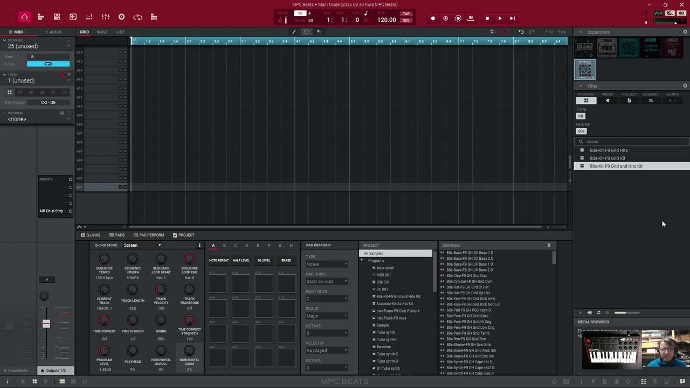Filter browser by Sample icon
Viewport: 690px width, 388px height.
point(672,100)
